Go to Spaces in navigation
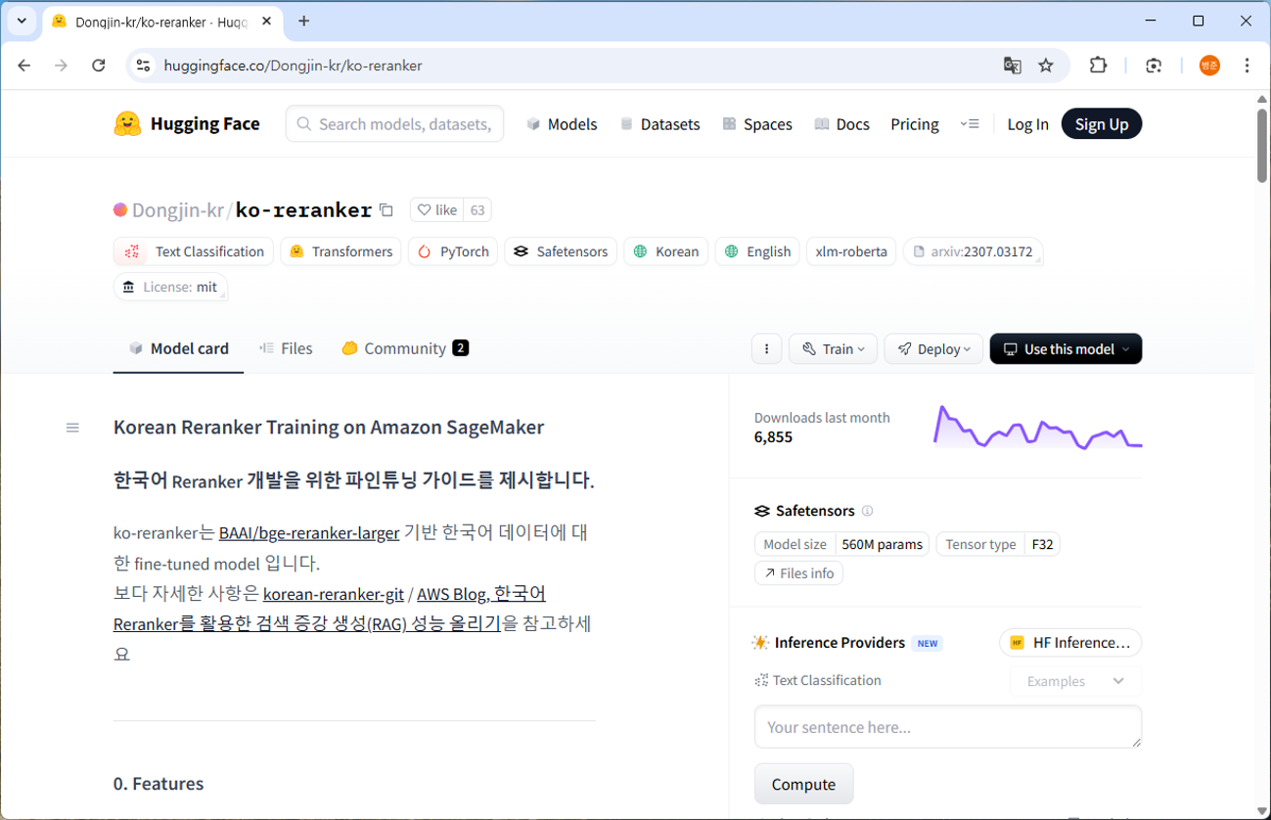The image size is (1271, 820). tap(757, 124)
